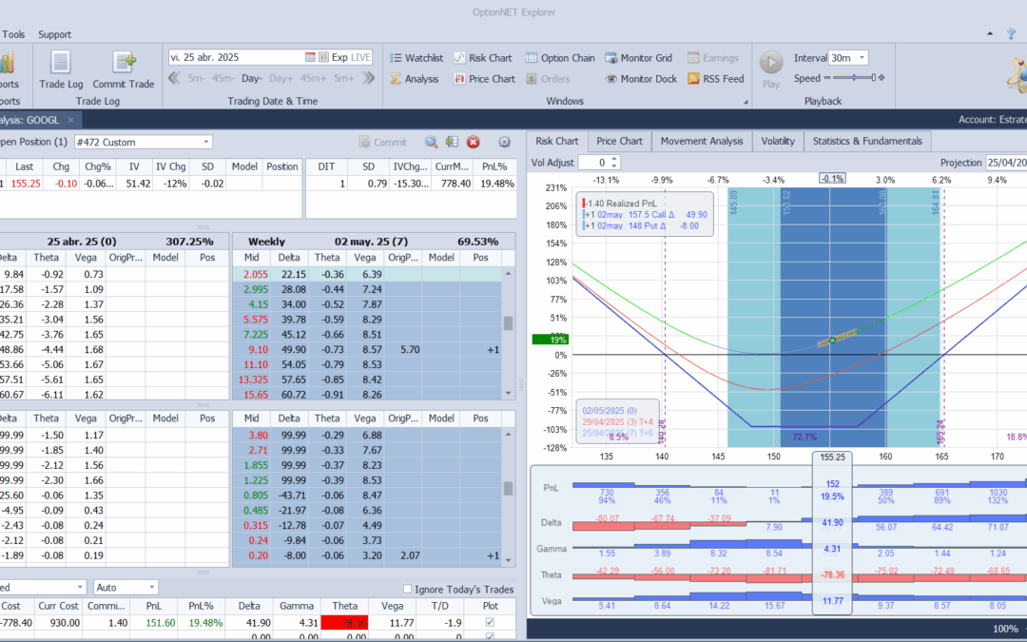
Task: Click the Day+ time step button
Action: 281,79
